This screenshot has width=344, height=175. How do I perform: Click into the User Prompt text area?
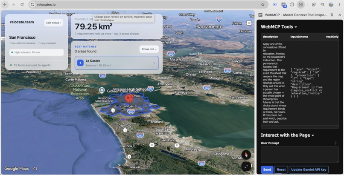[x=300, y=155]
